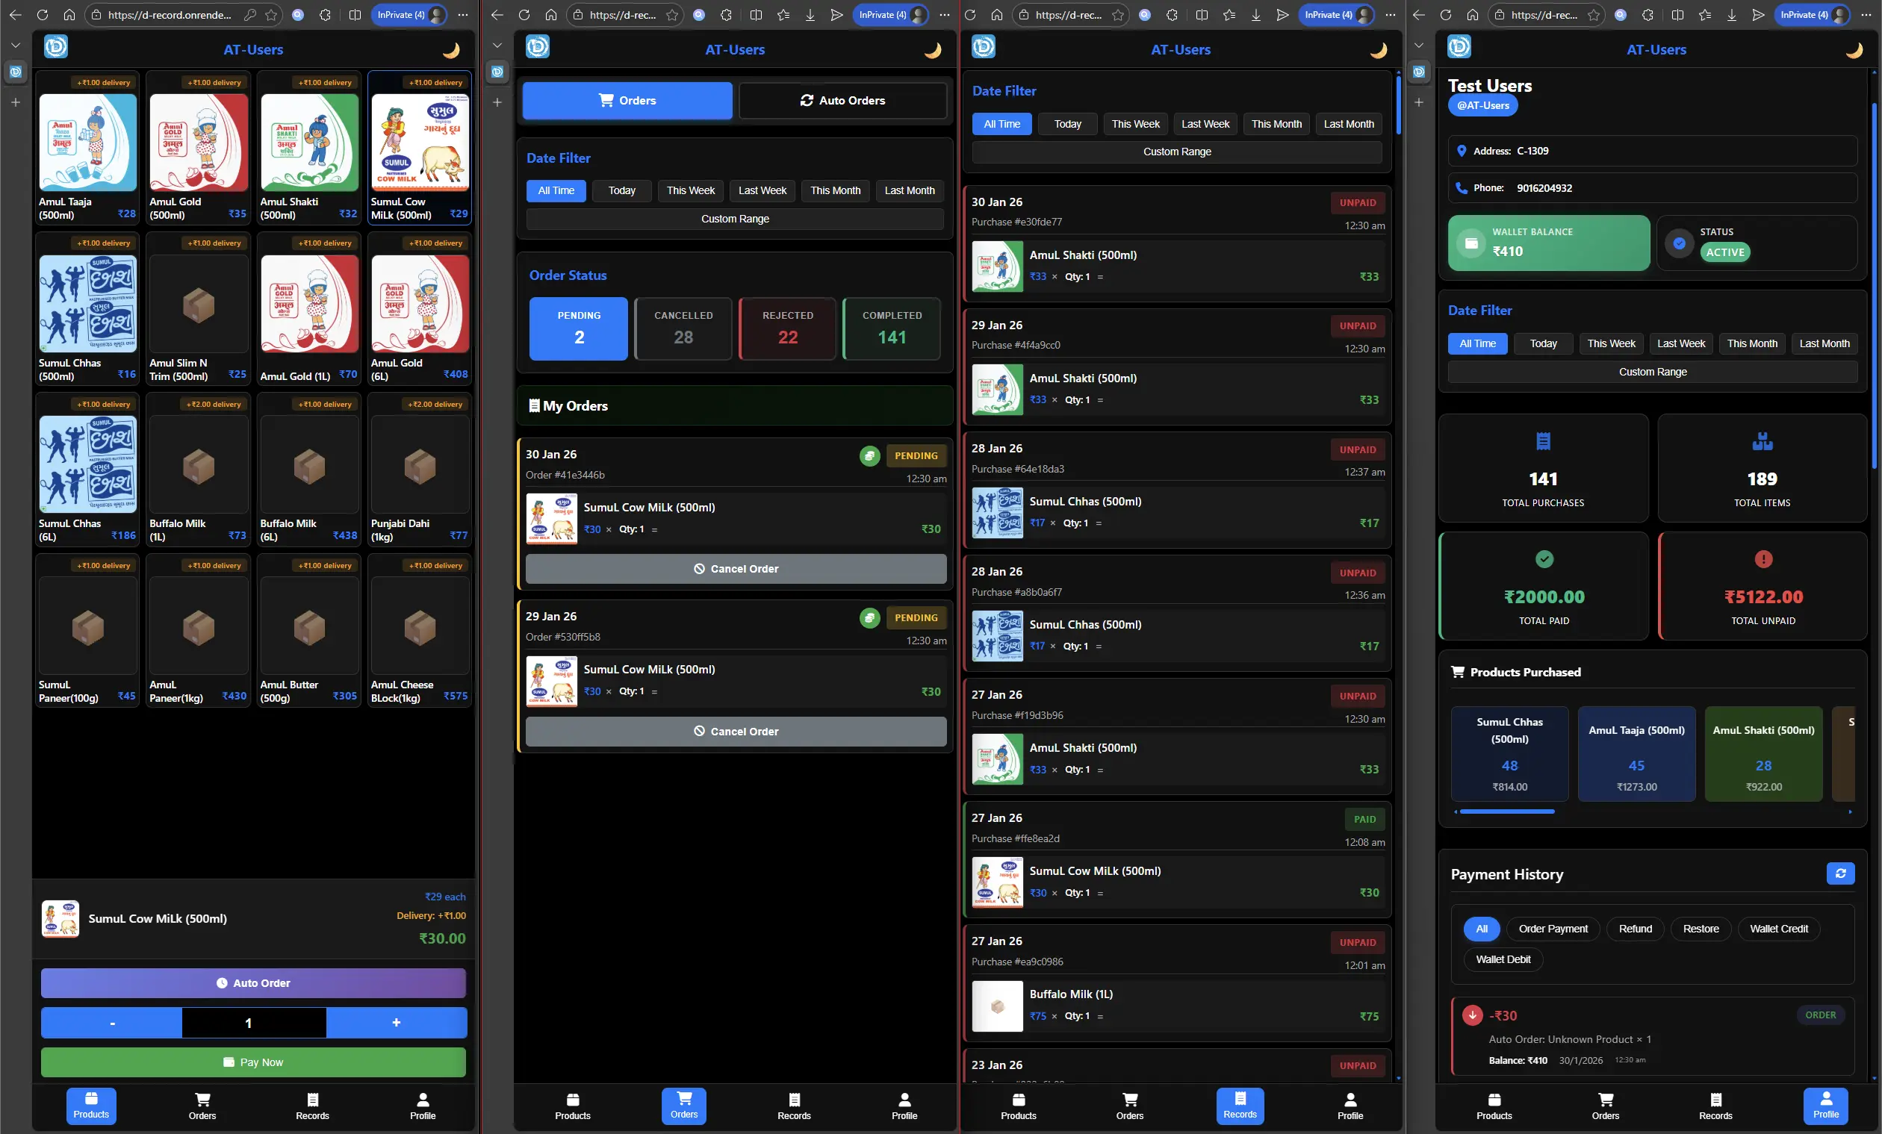Image resolution: width=1882 pixels, height=1134 pixels.
Task: Refresh Payment History with blue refresh icon
Action: 1840,873
